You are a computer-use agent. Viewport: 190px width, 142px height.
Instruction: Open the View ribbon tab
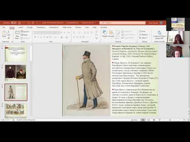pos(87,27)
